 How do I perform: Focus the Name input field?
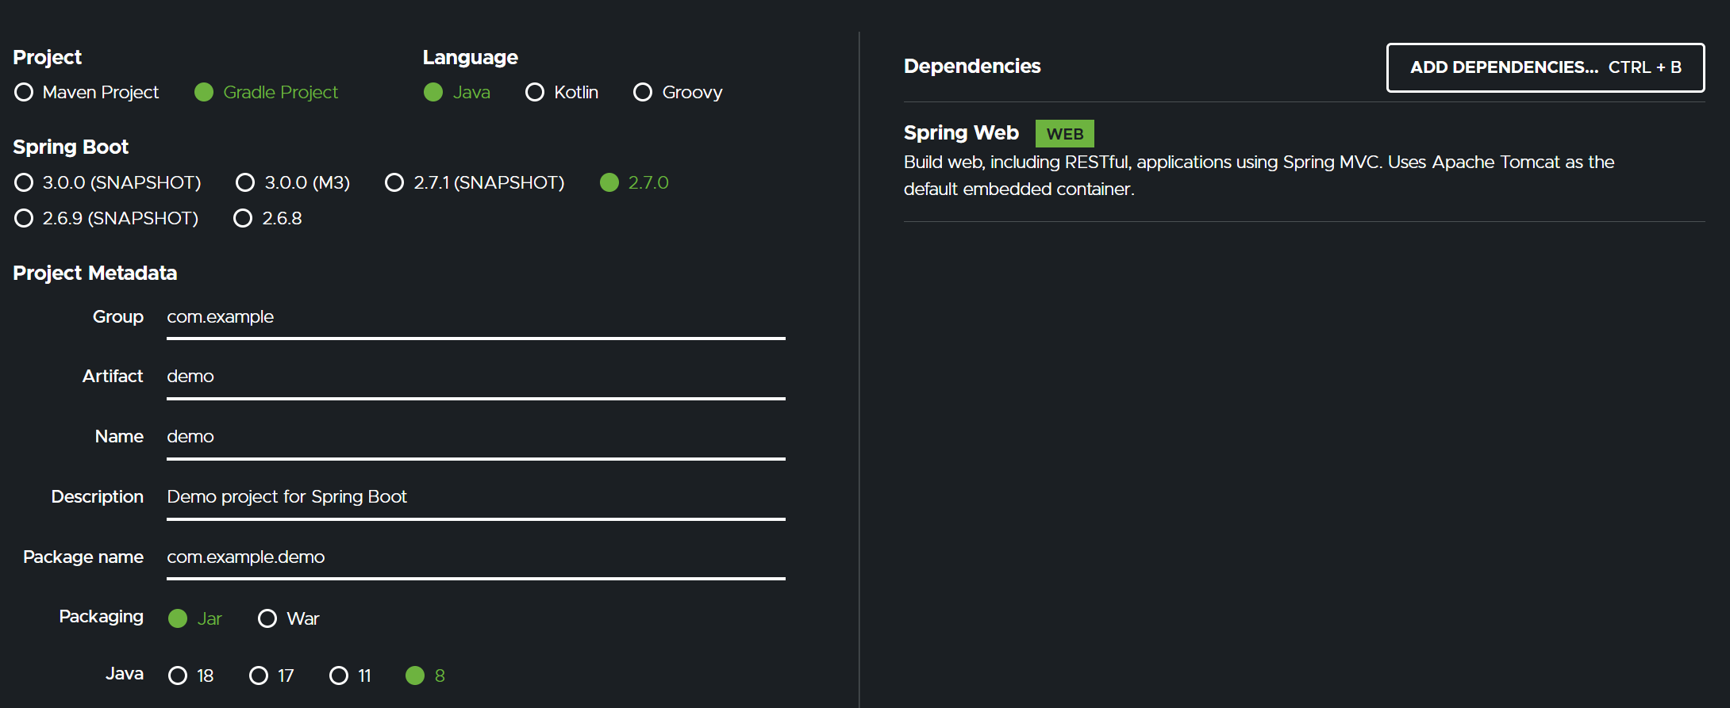(476, 438)
